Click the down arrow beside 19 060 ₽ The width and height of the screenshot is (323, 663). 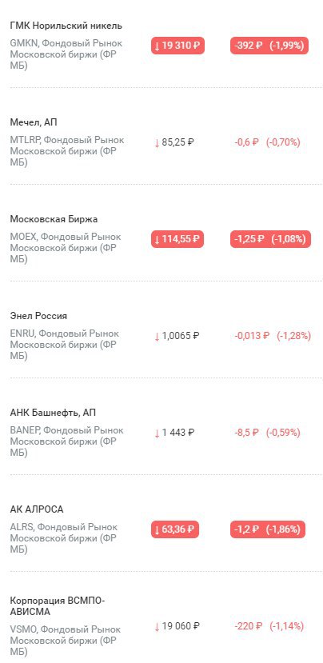(157, 627)
